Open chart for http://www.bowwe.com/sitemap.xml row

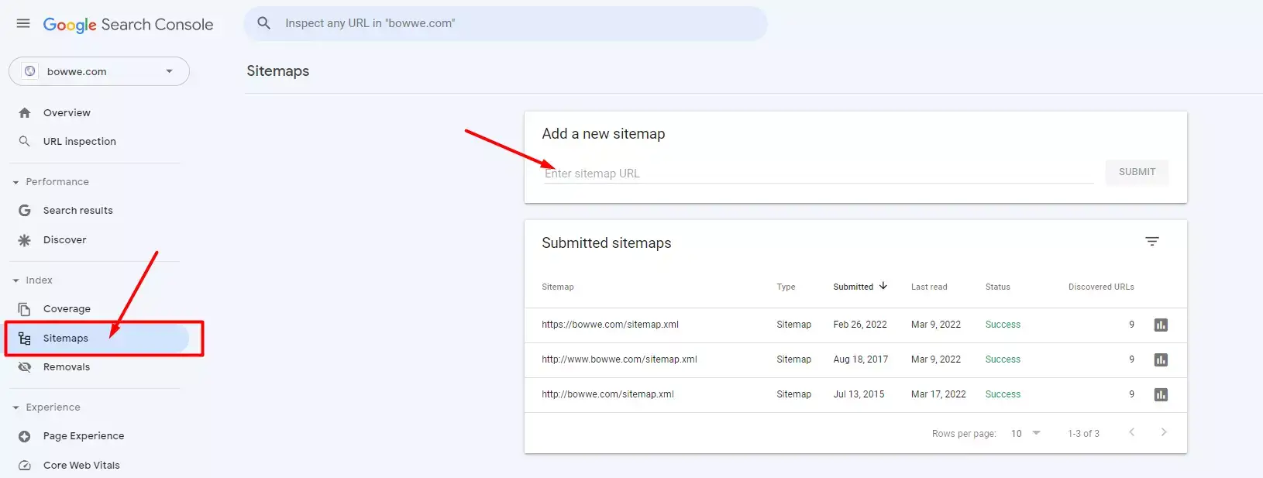(1161, 359)
